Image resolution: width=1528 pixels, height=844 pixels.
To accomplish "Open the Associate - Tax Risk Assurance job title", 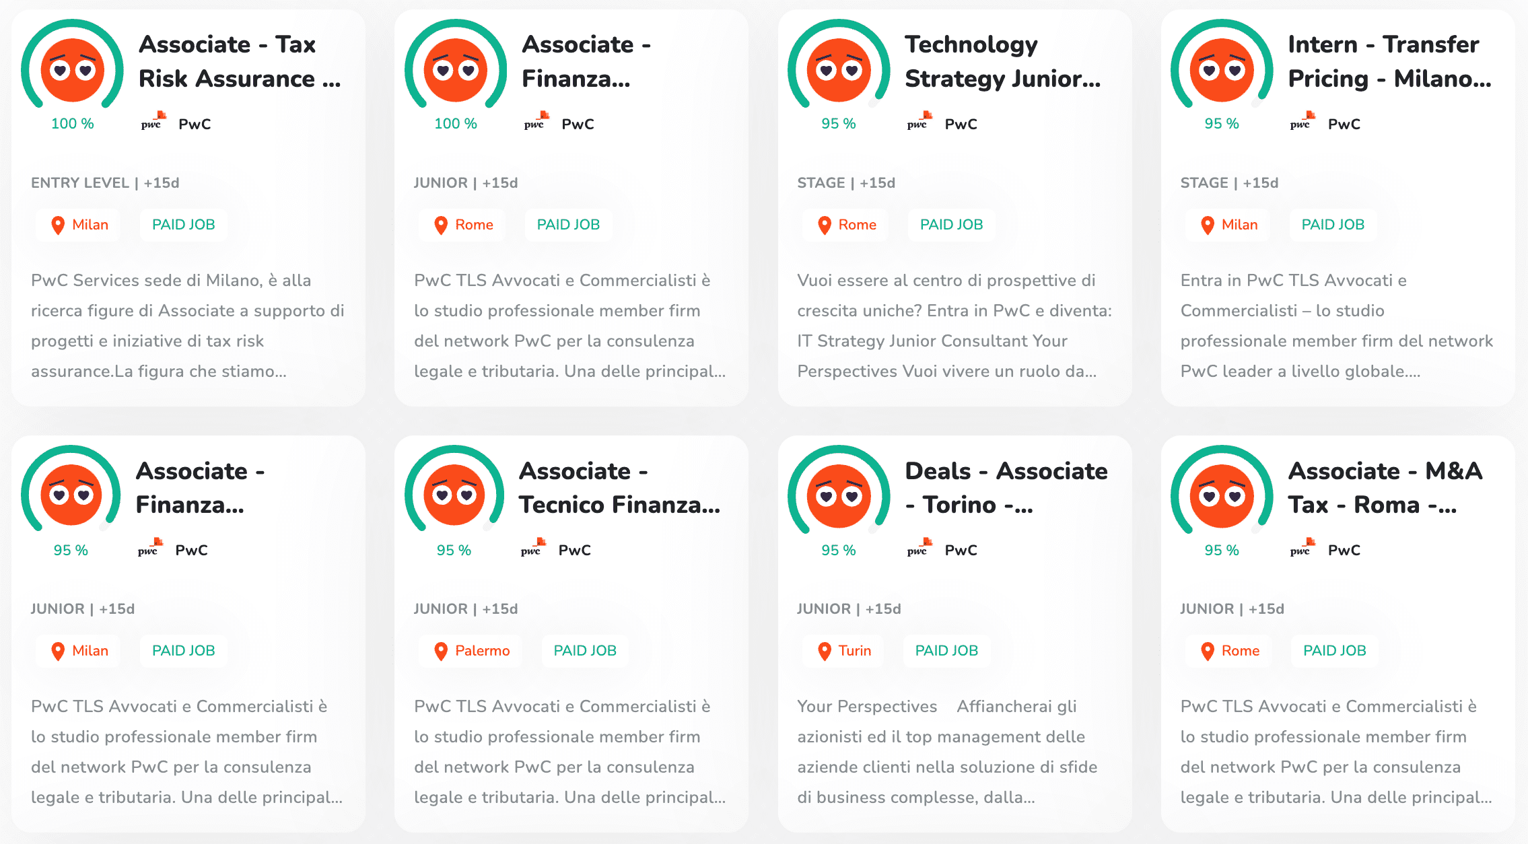I will click(240, 61).
